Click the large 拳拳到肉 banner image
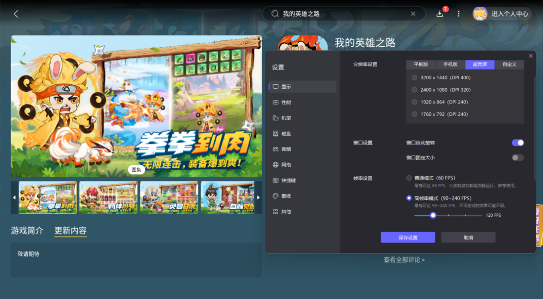The image size is (543, 299). click(136, 106)
